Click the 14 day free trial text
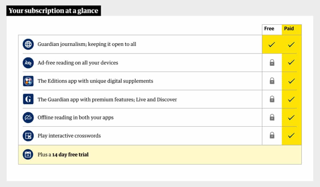This screenshot has width=320, height=187. [x=70, y=155]
